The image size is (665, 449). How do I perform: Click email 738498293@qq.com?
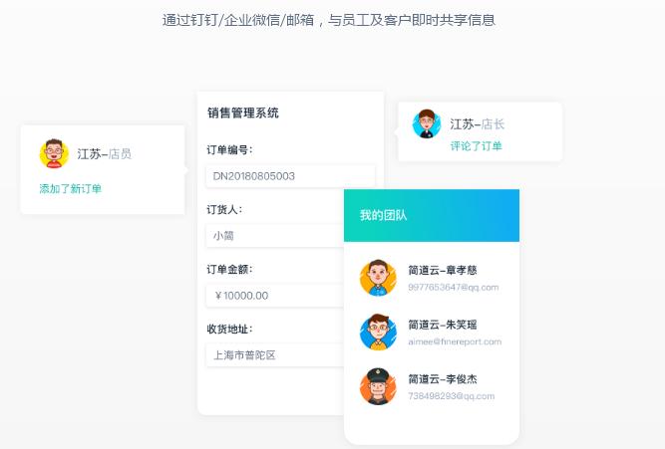click(x=452, y=396)
